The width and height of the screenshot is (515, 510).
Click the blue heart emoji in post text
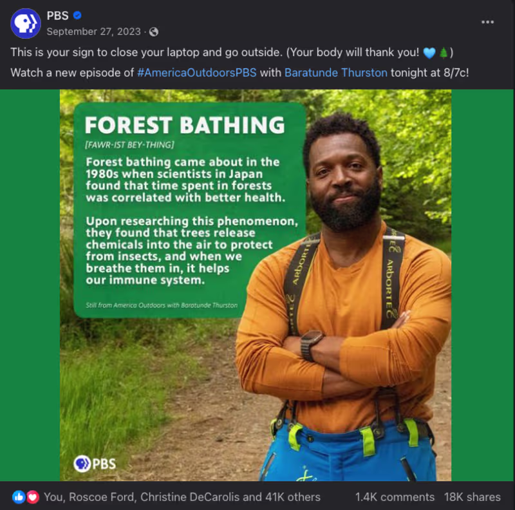click(x=430, y=52)
